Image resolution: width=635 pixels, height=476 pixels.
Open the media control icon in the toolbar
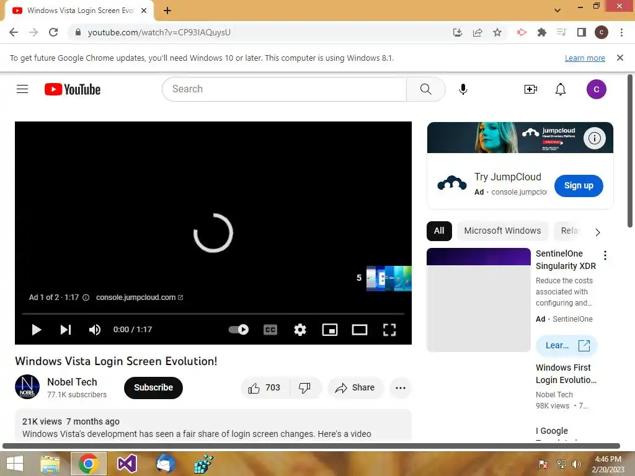(562, 32)
